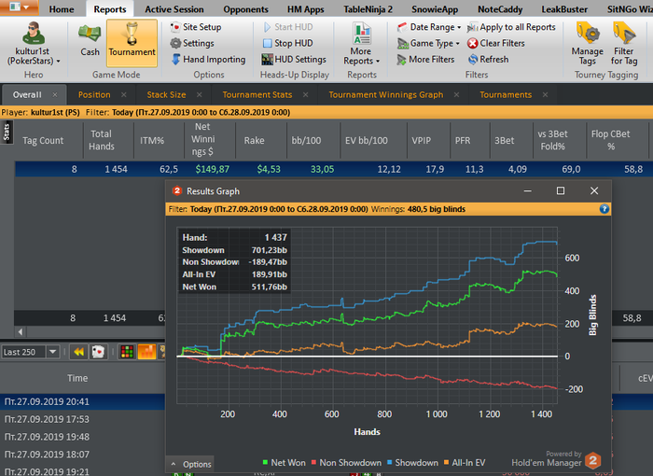653x476 pixels.
Task: Expand the Stats side panel
Action: [7, 133]
